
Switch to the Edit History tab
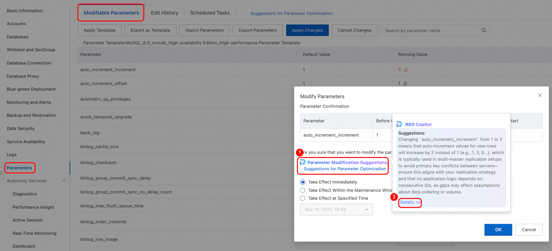(x=165, y=13)
